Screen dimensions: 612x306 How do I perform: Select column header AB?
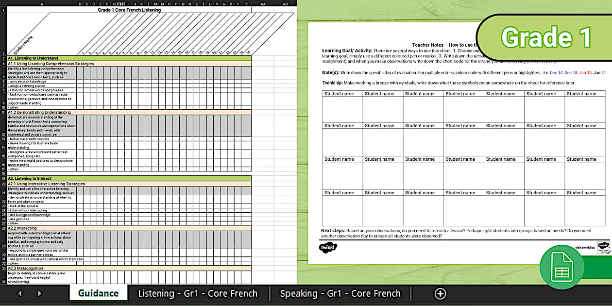pos(285,4)
